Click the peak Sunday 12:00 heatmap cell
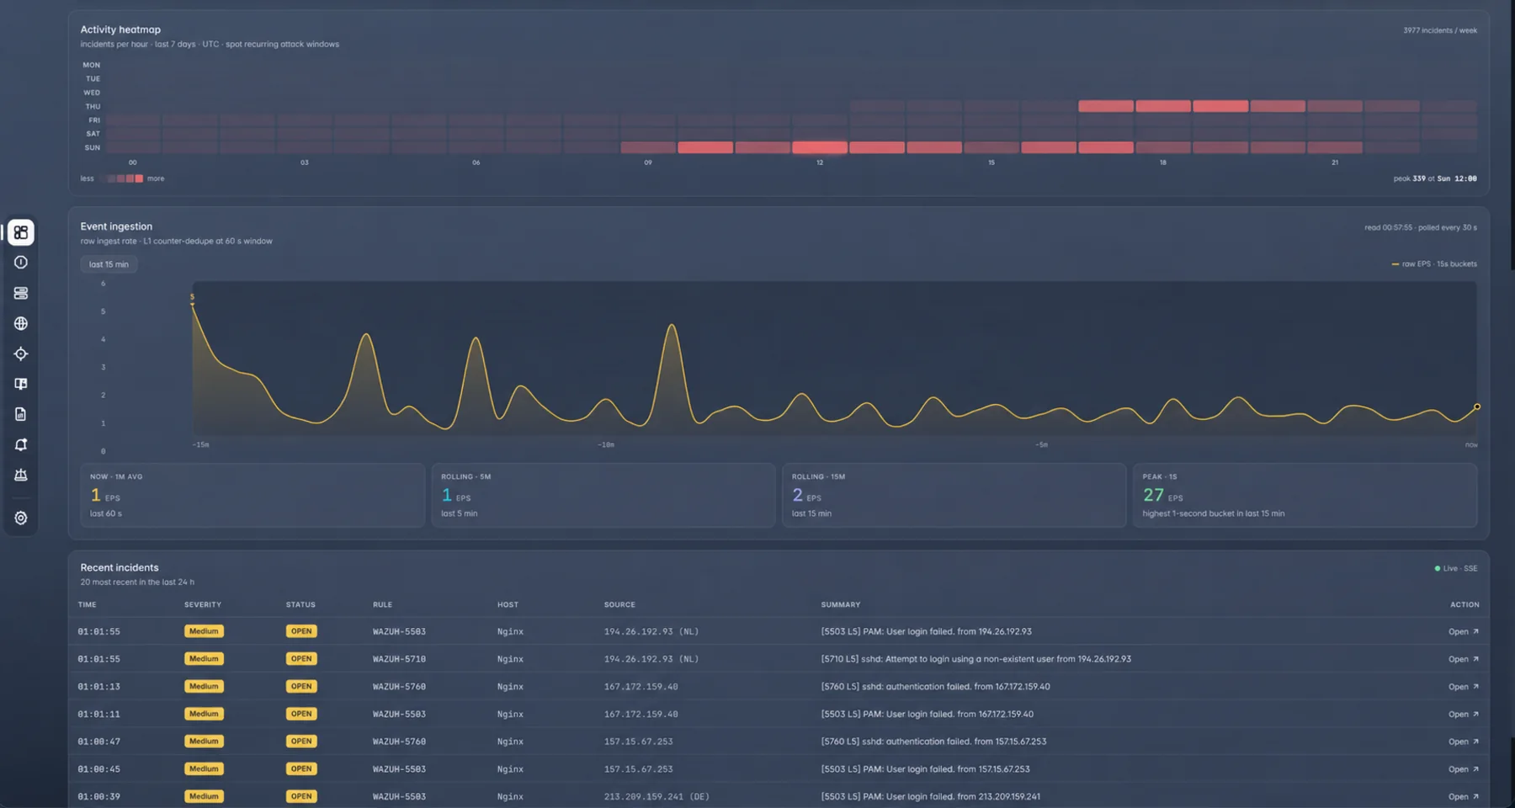The width and height of the screenshot is (1515, 808). (x=820, y=147)
